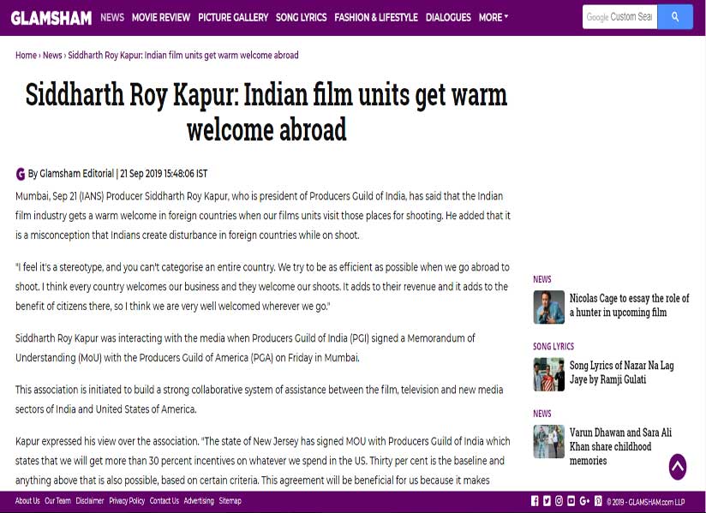Click the article title breadcrumb link
The image size is (706, 513).
tap(183, 56)
